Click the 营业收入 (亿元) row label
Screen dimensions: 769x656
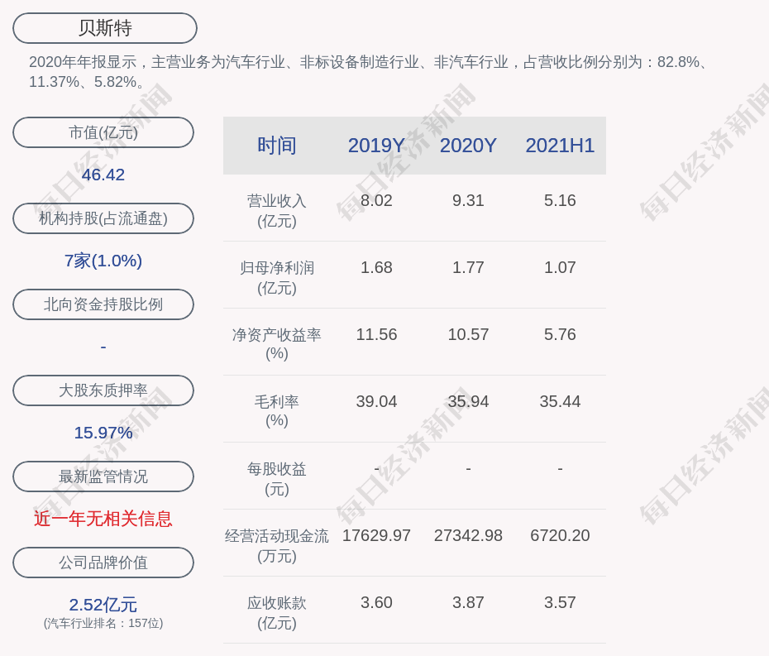(x=277, y=210)
